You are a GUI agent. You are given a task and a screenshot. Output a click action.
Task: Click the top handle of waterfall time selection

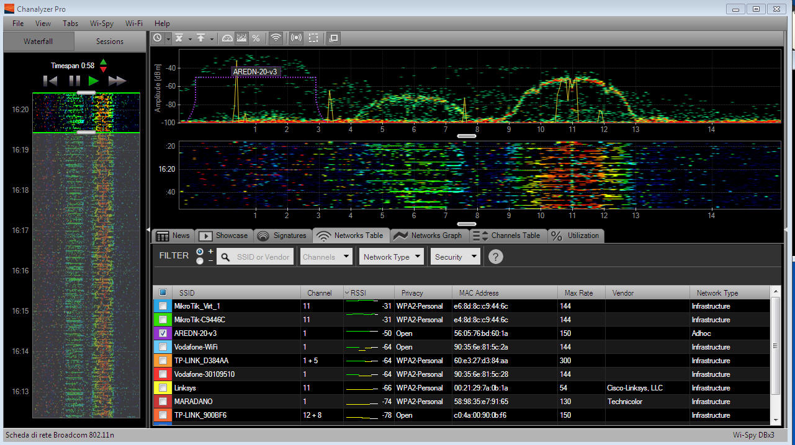pos(86,93)
